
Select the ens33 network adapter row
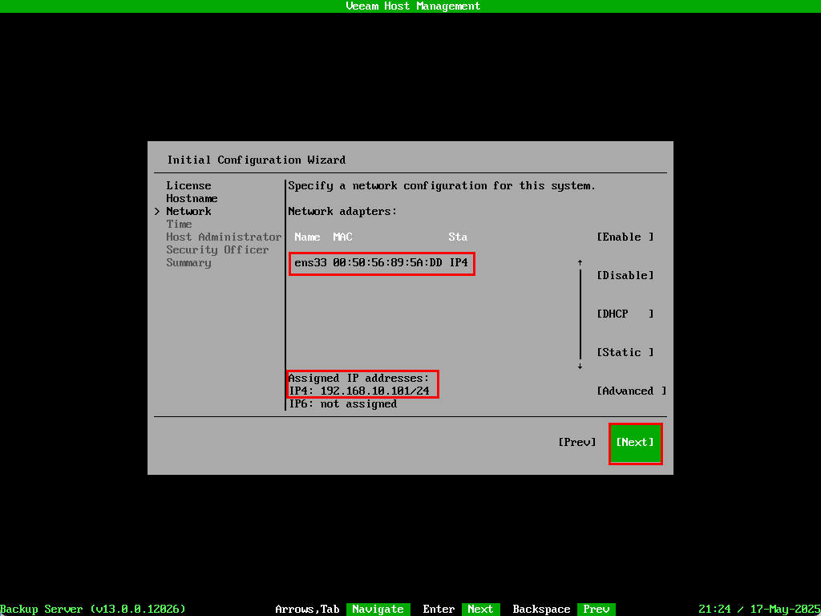(381, 263)
